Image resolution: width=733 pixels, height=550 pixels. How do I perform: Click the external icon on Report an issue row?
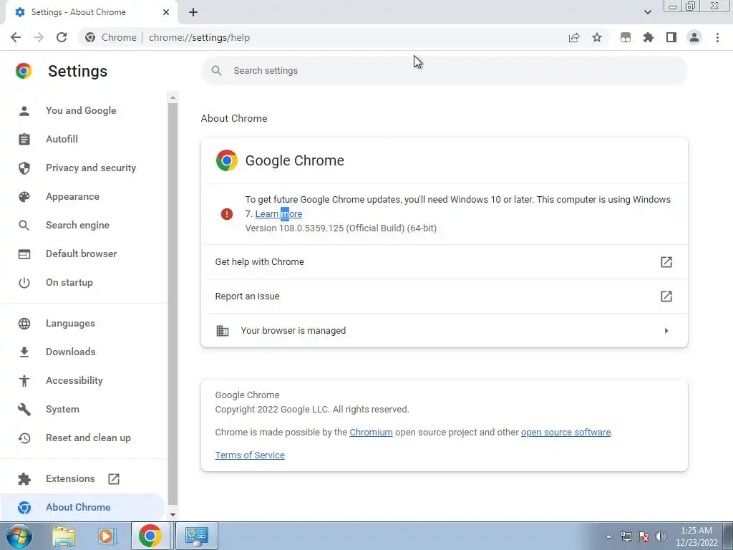tap(666, 296)
